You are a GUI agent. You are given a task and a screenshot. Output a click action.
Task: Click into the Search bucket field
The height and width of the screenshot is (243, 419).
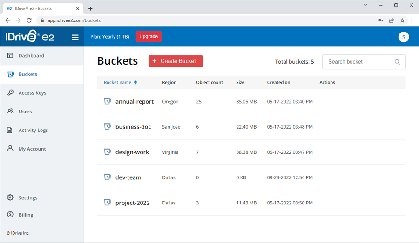tap(364, 62)
